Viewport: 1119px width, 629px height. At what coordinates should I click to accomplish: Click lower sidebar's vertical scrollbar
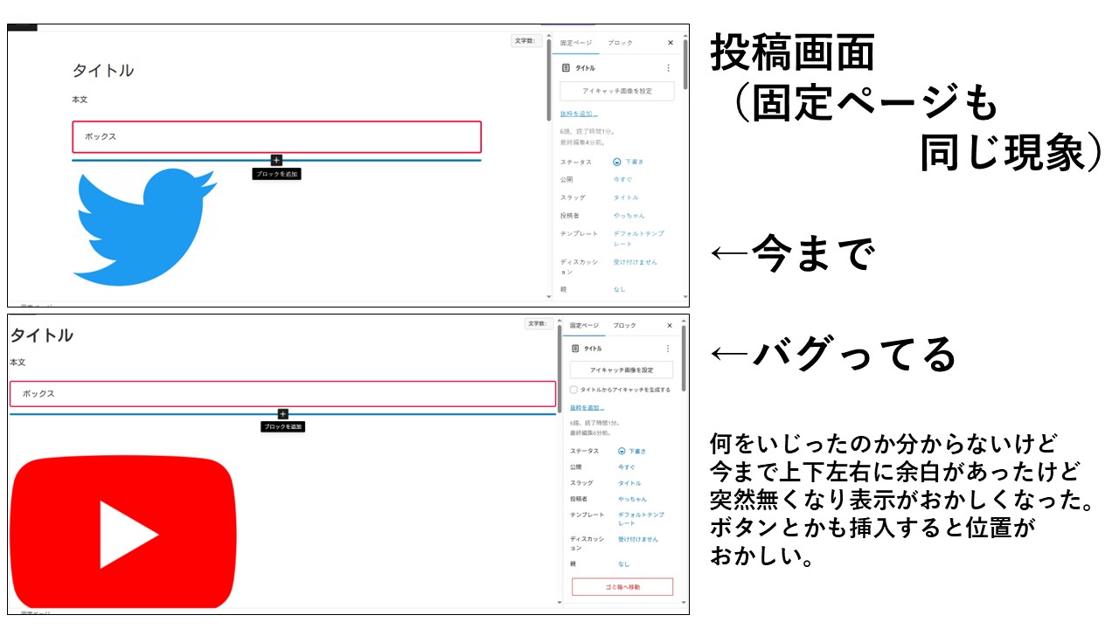[685, 356]
